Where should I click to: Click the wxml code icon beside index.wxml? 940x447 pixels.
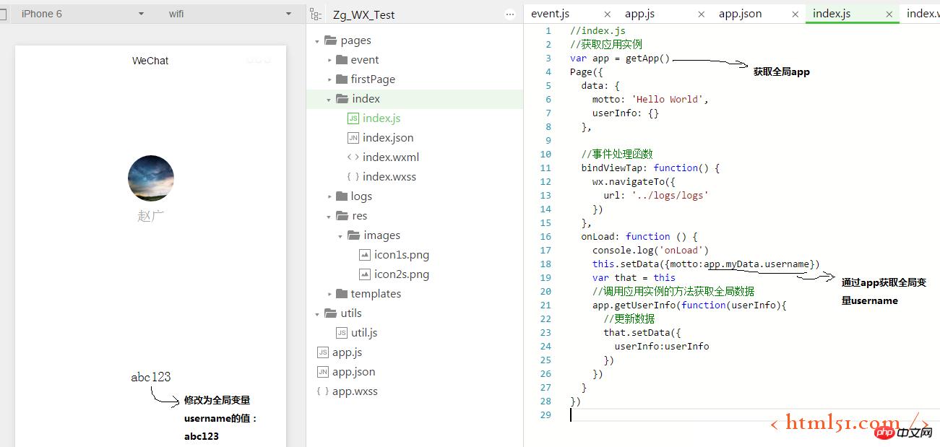click(x=353, y=157)
